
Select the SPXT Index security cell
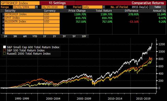tap(24, 18)
